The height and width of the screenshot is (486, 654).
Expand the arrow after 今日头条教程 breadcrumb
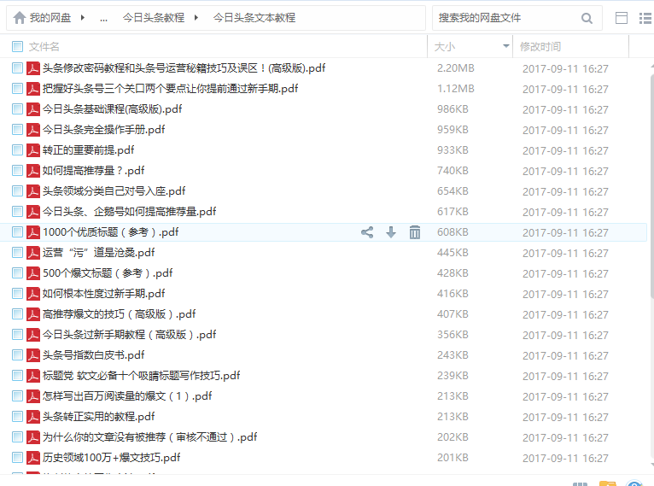(x=196, y=18)
